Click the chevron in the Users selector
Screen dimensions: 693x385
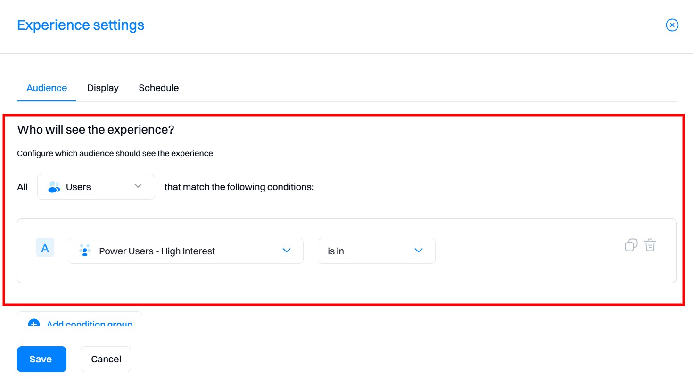137,186
